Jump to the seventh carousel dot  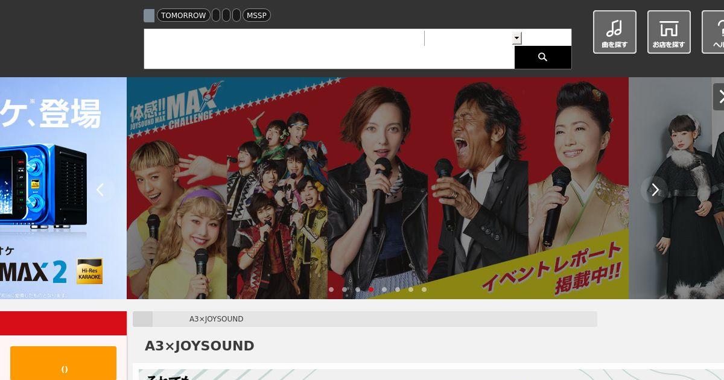pos(411,290)
